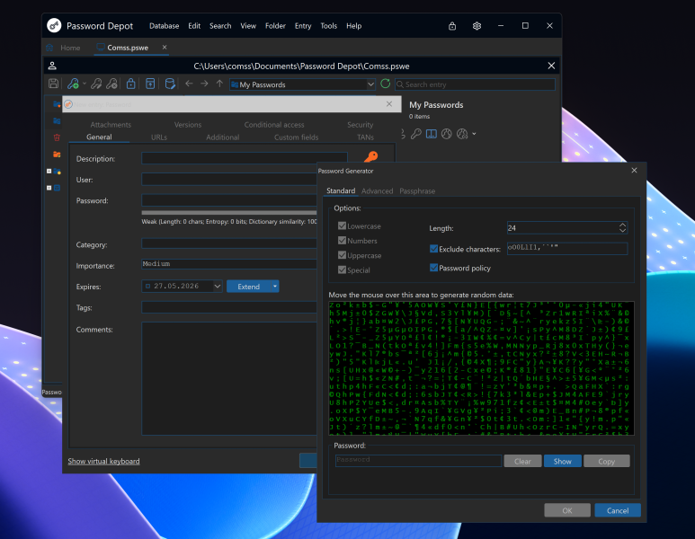Screen dimensions: 695x539
Task: Open the View menu
Action: pyautogui.click(x=248, y=26)
